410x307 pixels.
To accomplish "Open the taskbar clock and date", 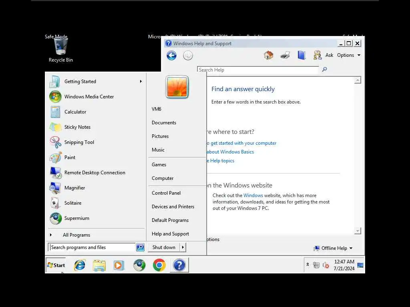I will point(344,265).
